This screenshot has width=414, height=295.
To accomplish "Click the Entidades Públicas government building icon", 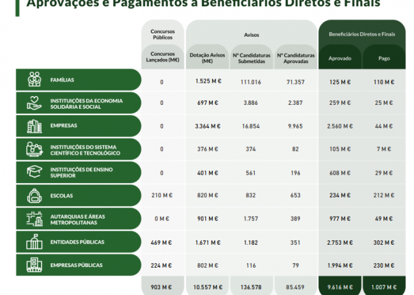I will point(34,242).
